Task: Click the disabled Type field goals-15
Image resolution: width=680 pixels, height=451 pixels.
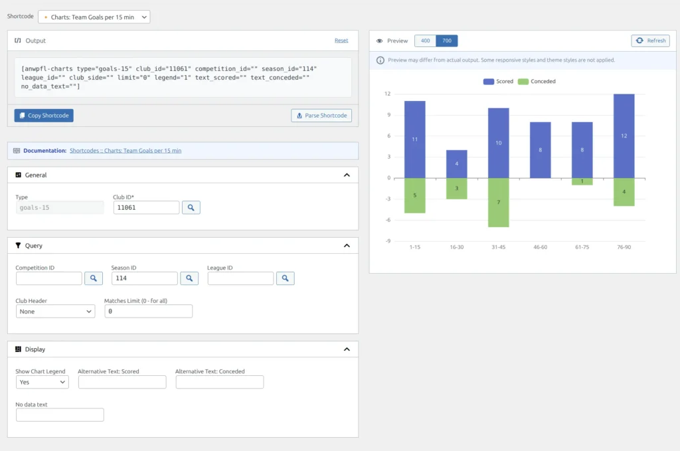Action: coord(60,207)
